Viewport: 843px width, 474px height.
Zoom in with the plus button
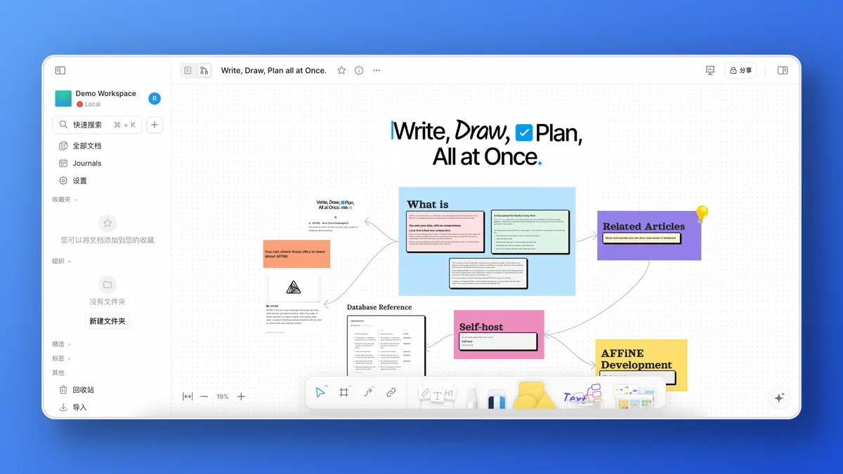click(x=241, y=396)
